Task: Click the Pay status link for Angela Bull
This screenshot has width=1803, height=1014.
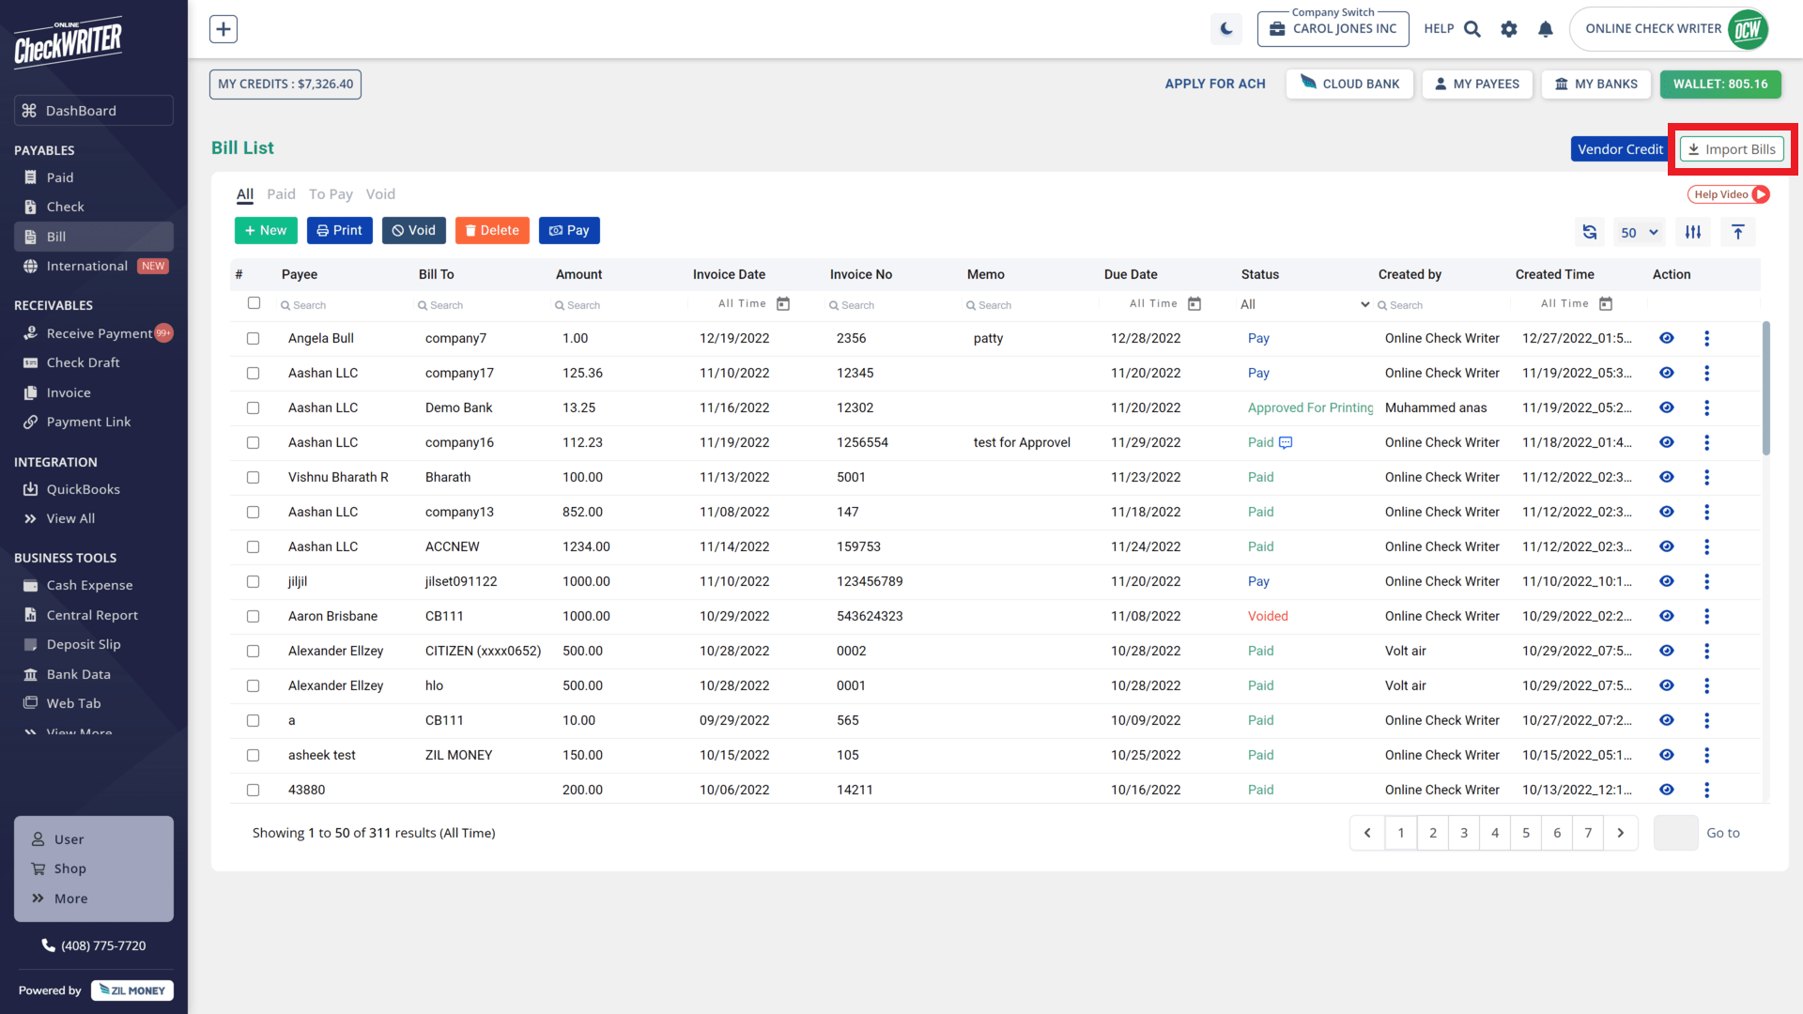Action: click(x=1258, y=338)
